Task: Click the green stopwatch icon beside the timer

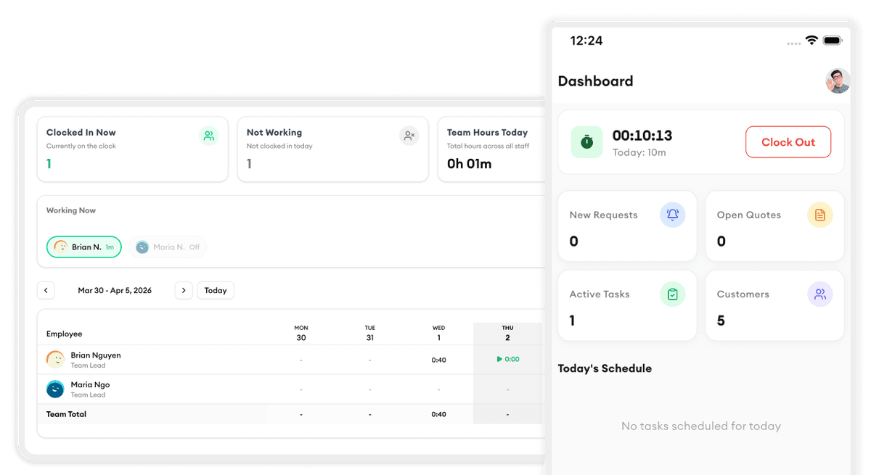Action: (x=586, y=142)
